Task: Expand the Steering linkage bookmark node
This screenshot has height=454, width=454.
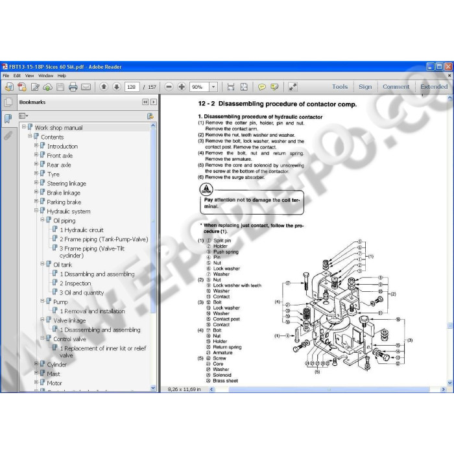Action: 36,182
